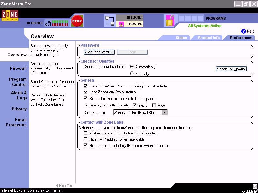The width and height of the screenshot is (258, 193).
Task: Click the networked computers icon
Action: (x=110, y=21)
